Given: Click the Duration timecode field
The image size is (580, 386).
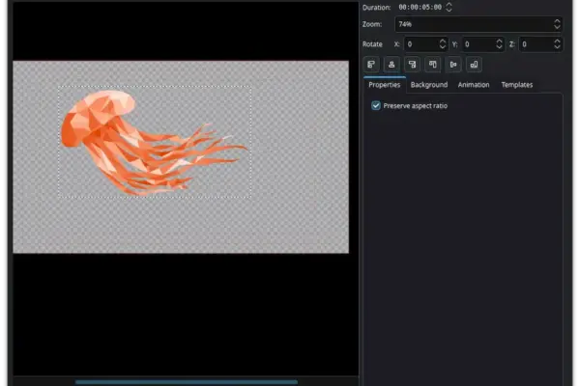Looking at the screenshot, I should click(420, 7).
